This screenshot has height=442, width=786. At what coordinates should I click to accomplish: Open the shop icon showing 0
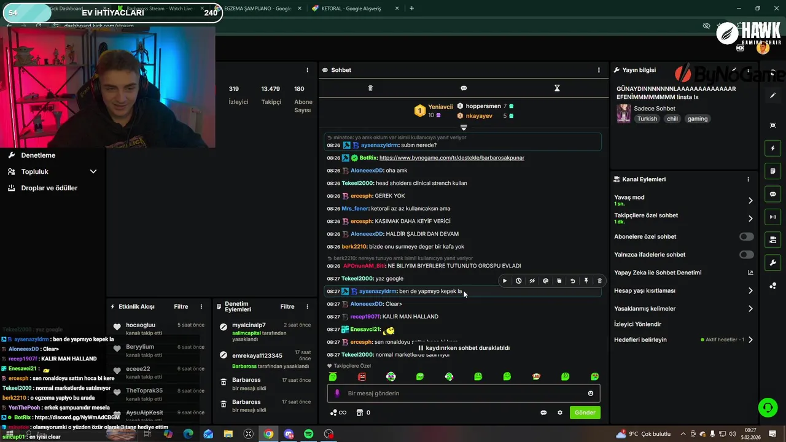pos(364,413)
